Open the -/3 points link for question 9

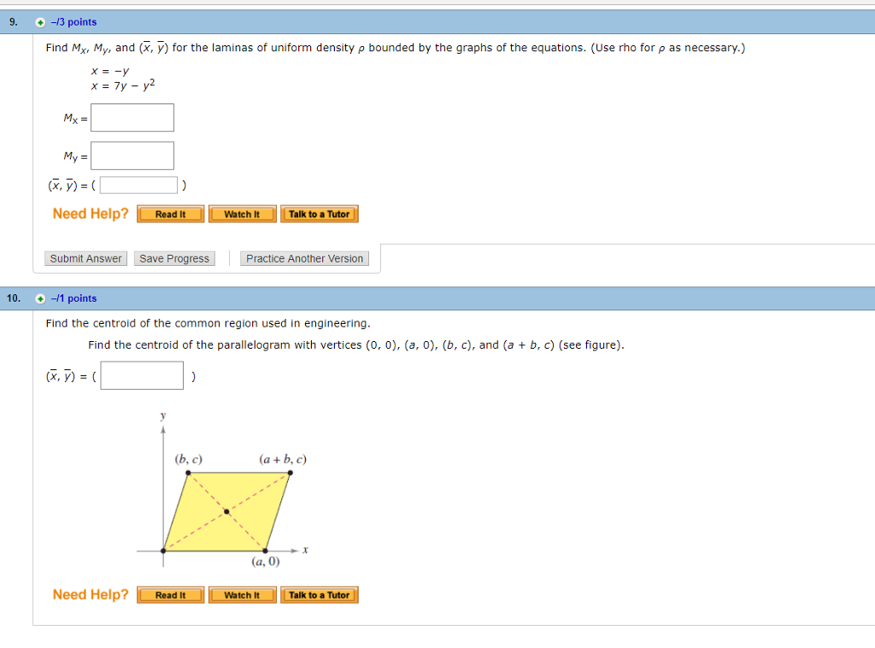click(x=74, y=21)
